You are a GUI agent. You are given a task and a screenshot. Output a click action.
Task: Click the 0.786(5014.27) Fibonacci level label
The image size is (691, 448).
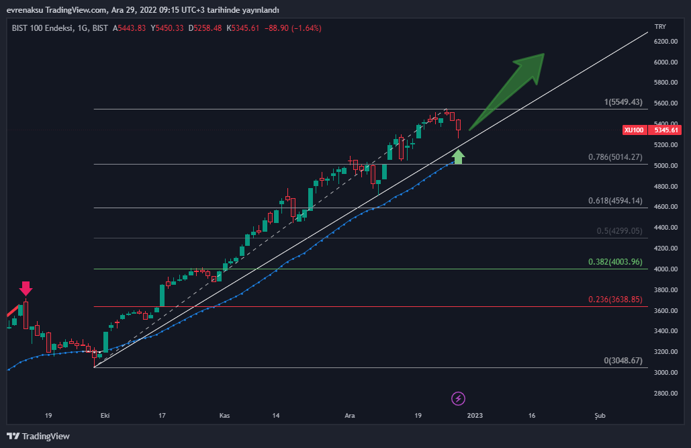point(615,157)
